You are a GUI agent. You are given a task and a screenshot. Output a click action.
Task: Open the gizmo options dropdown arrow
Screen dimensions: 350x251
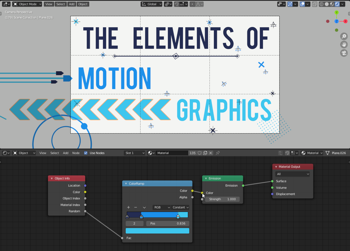tap(295, 4)
